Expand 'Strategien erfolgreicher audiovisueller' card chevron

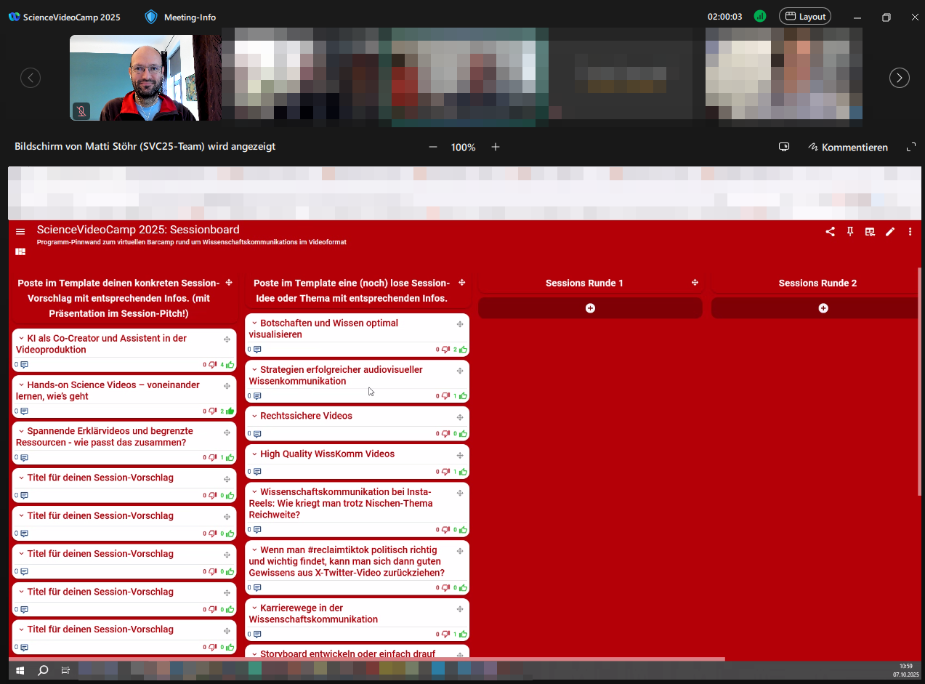(x=254, y=370)
